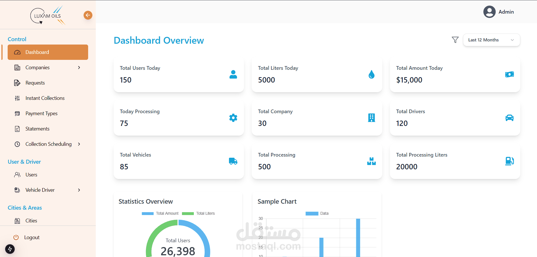Click the Total Drivers value 120
The width and height of the screenshot is (537, 257).
[402, 123]
